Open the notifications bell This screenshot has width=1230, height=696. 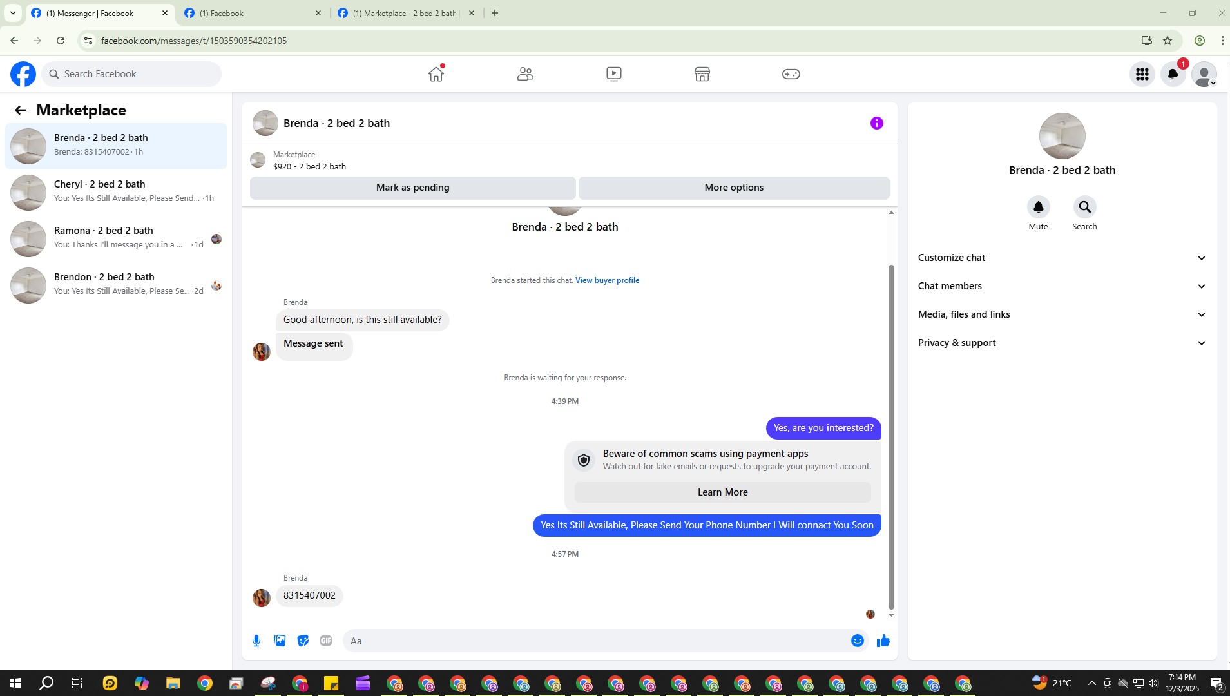[1173, 74]
